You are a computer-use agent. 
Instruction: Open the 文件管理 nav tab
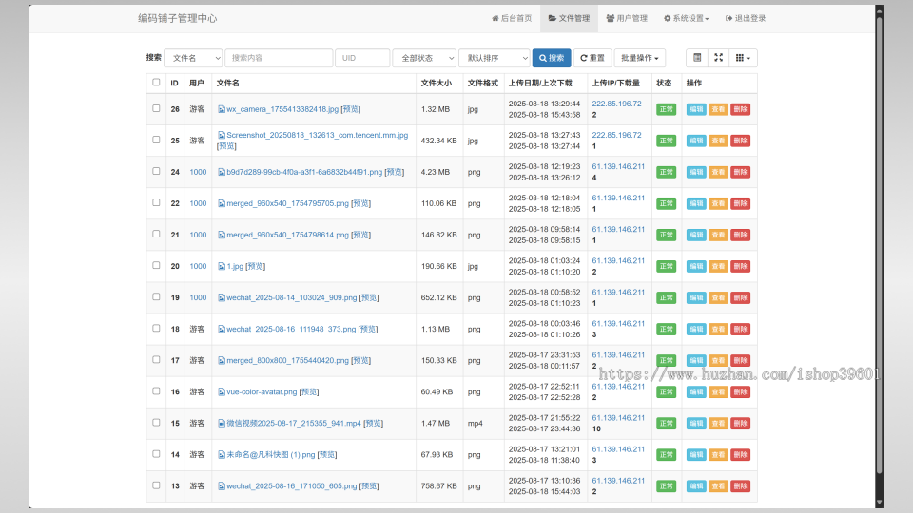point(569,18)
